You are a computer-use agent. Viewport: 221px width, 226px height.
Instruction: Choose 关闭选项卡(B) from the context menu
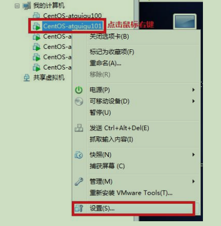point(109,37)
